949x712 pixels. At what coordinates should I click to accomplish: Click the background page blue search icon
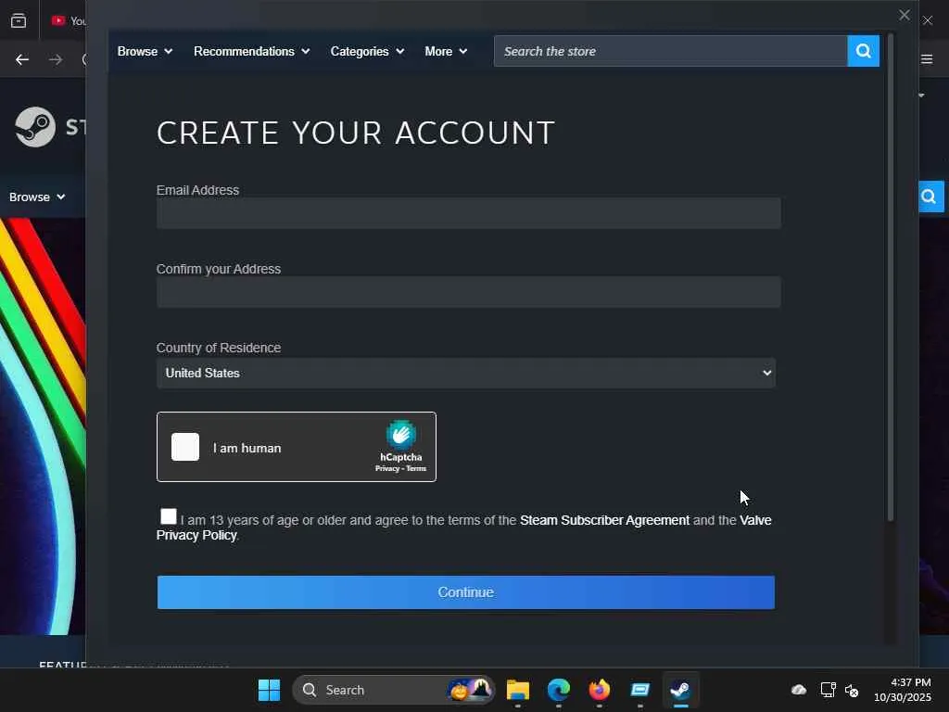(930, 197)
